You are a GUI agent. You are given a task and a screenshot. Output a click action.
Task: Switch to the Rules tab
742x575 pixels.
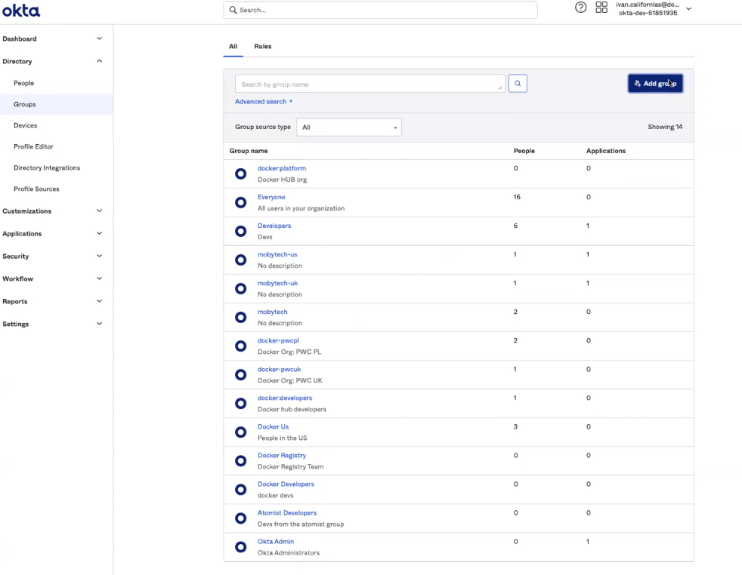[x=263, y=46]
